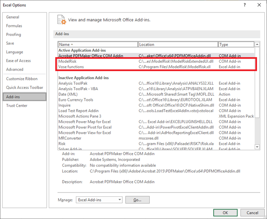Select the Inquire add-in row
267x219 pixels.
tap(156, 105)
